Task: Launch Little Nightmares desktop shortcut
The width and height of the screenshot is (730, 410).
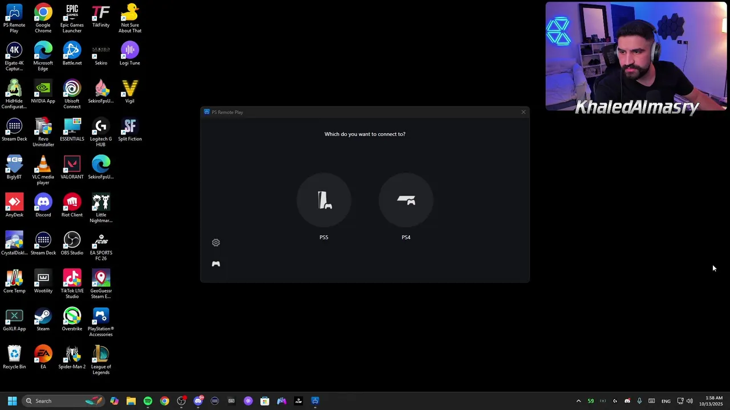Action: [101, 208]
